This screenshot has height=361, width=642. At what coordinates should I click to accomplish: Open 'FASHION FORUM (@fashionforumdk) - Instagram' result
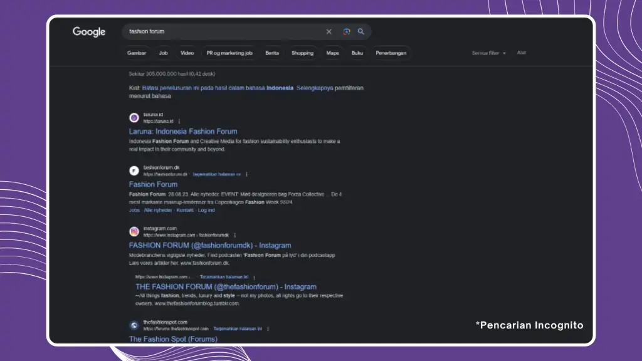pyautogui.click(x=210, y=246)
